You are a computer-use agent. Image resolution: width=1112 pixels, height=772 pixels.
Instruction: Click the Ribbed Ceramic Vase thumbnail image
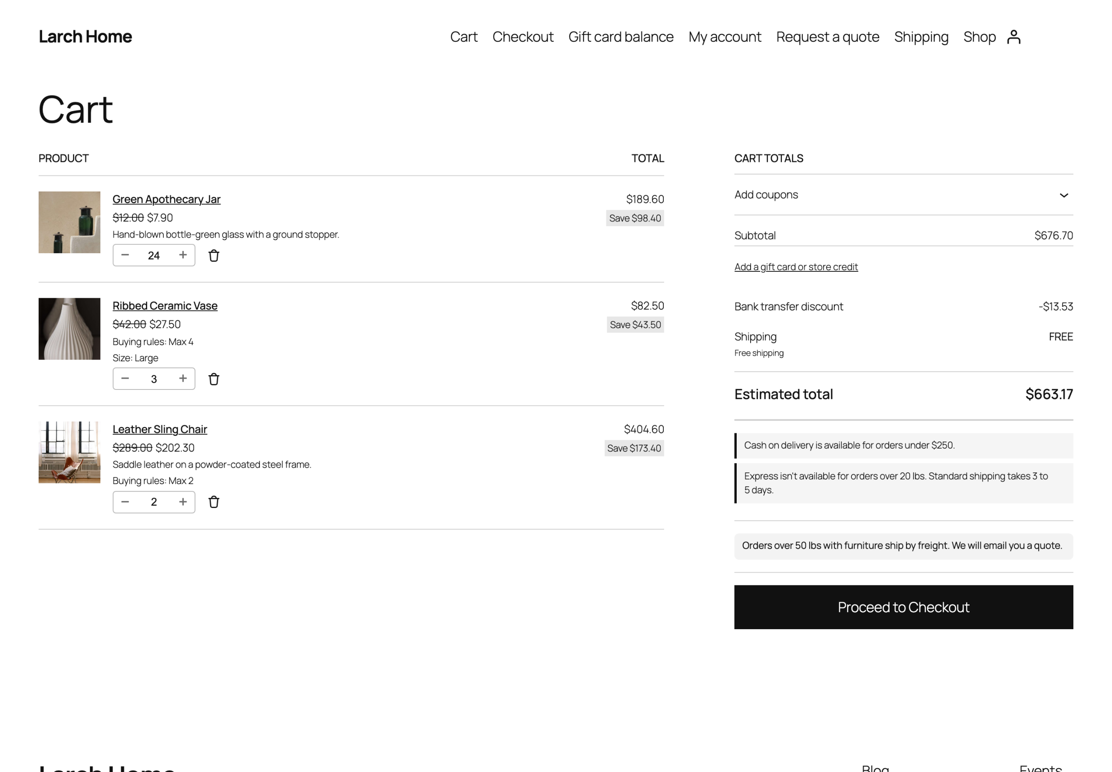[69, 329]
